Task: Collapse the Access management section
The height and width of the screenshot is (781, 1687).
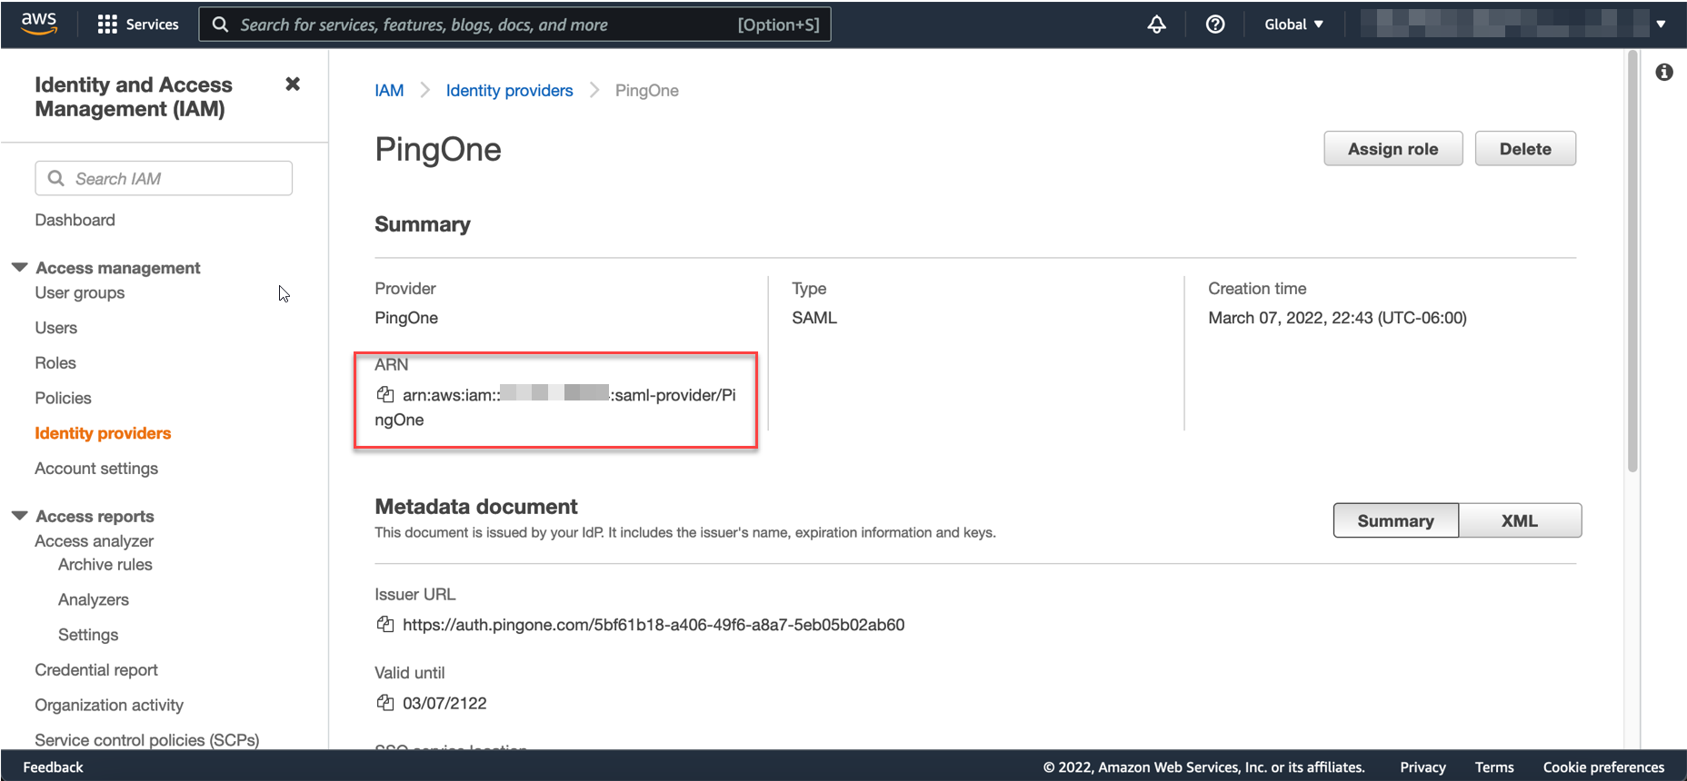Action: (20, 267)
